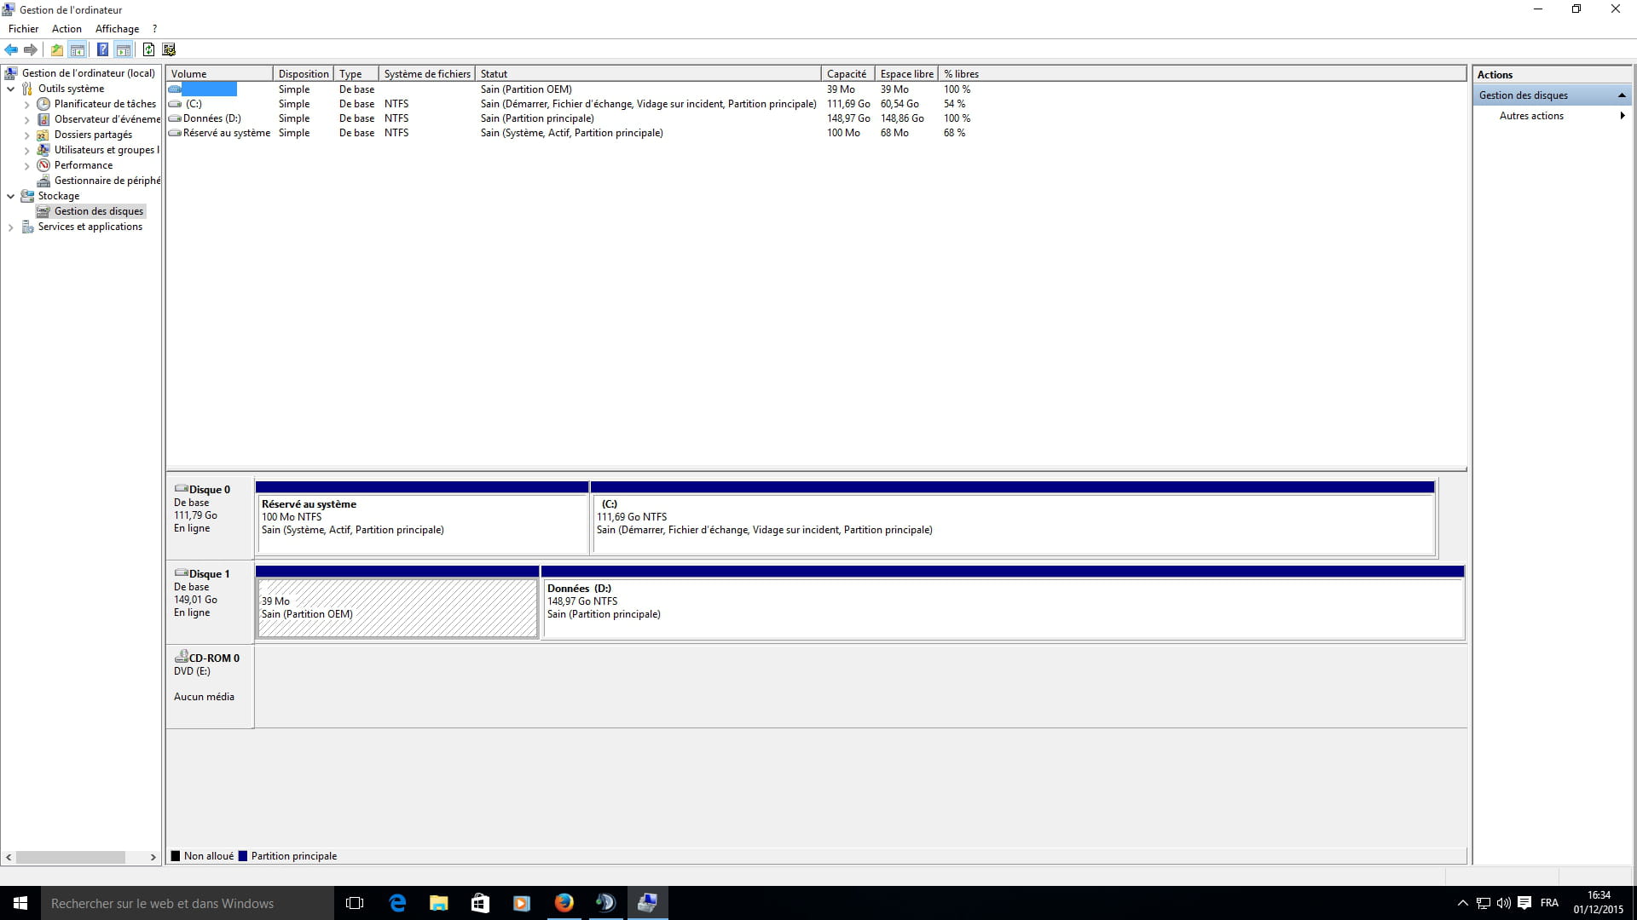Toggle the Actions pane toolbar button
This screenshot has height=920, width=1637.
pyautogui.click(x=124, y=49)
